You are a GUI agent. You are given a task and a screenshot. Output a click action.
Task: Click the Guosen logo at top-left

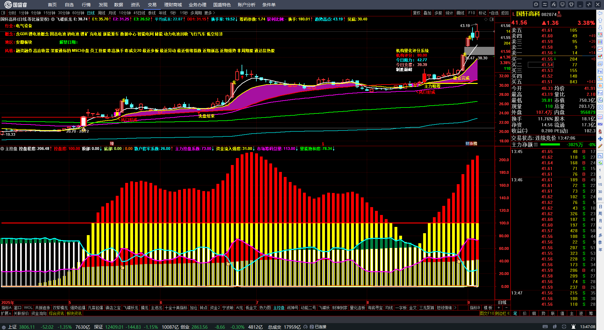pyautogui.click(x=16, y=5)
